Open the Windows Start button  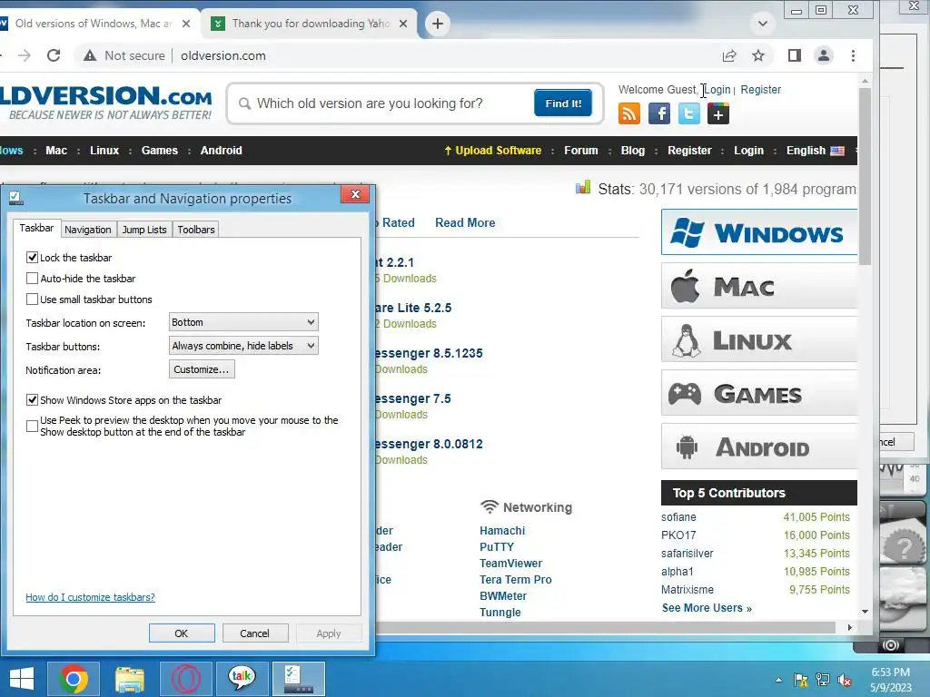tap(22, 679)
